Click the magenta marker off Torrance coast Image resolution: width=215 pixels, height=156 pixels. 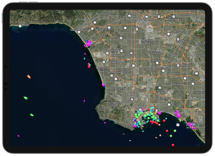pos(103,85)
